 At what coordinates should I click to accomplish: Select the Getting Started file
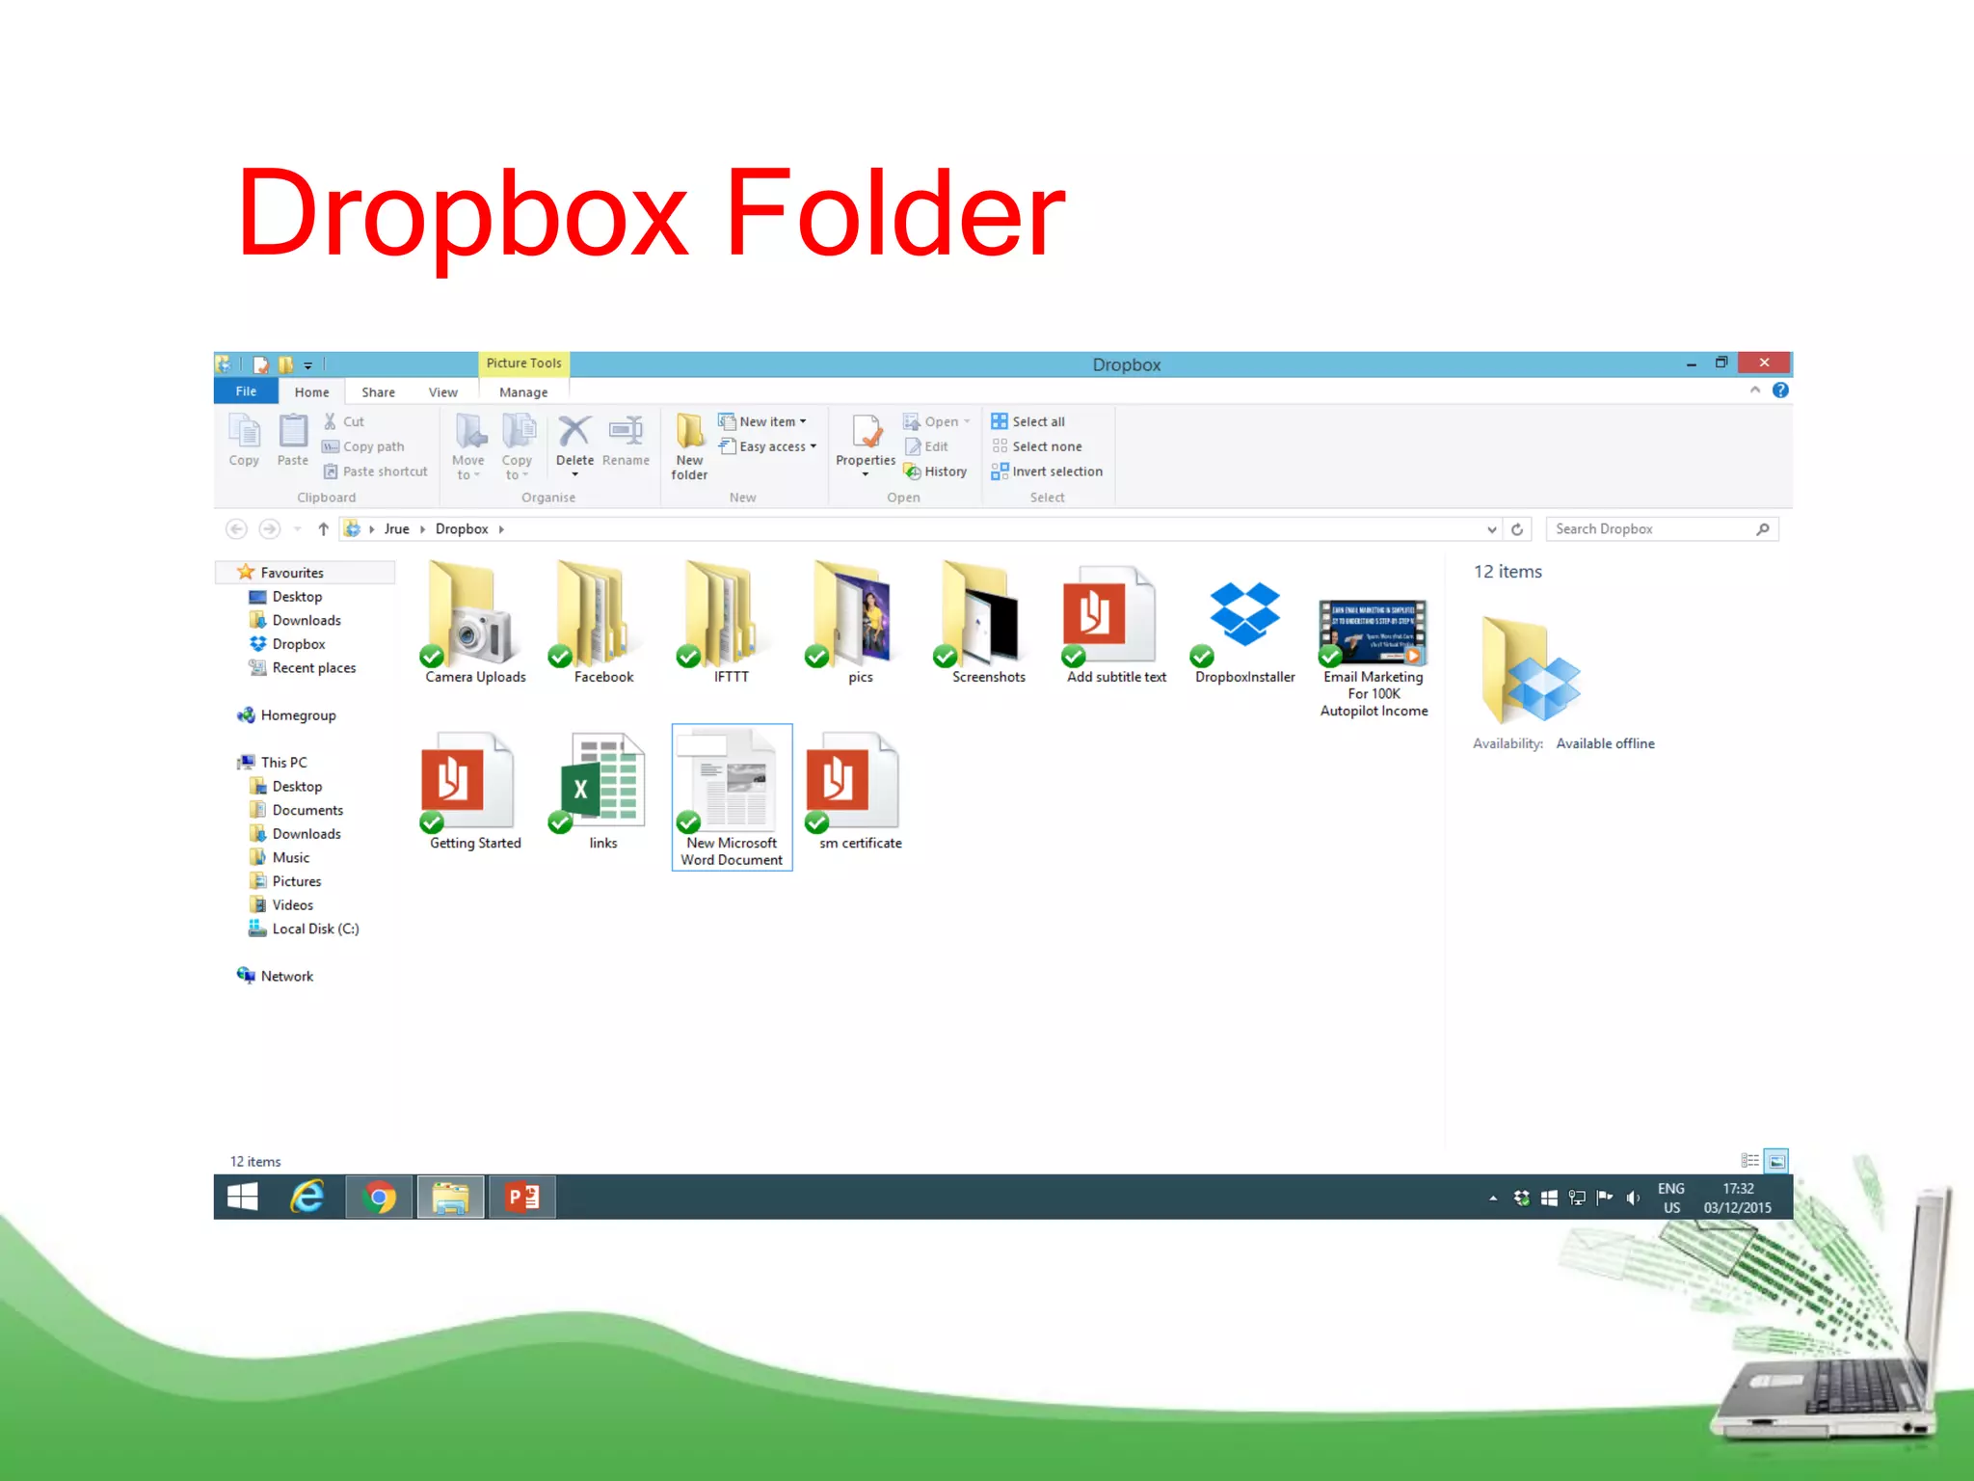pyautogui.click(x=475, y=791)
